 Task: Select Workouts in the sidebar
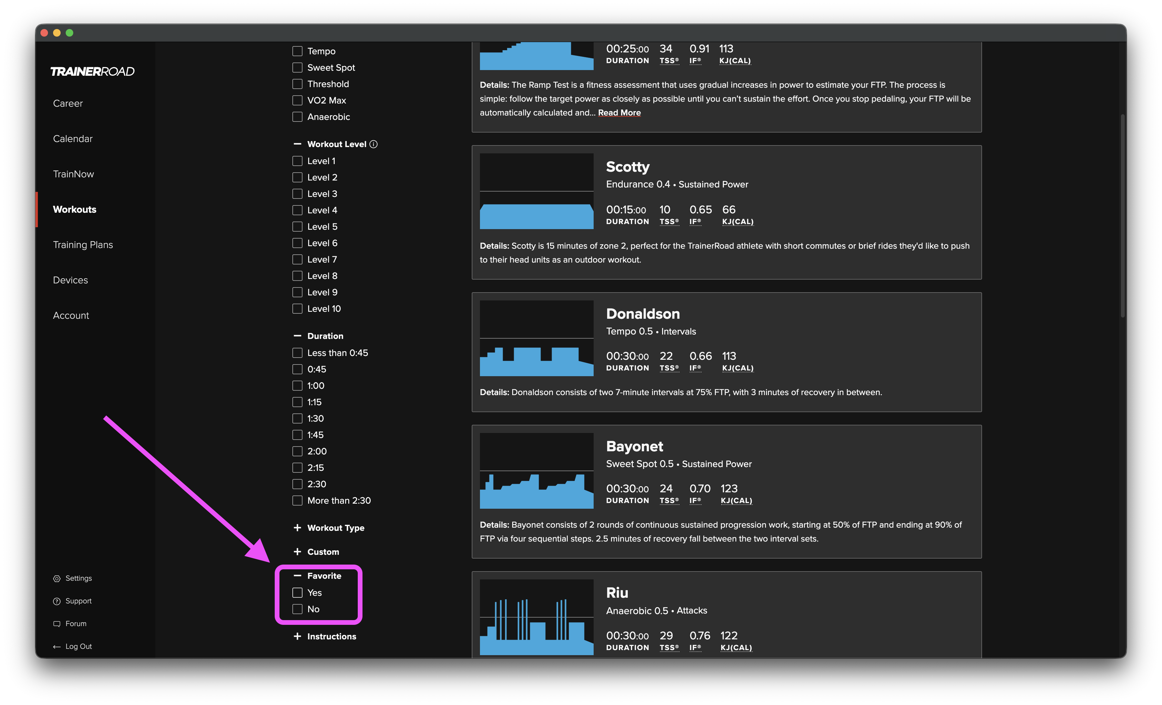coord(75,209)
